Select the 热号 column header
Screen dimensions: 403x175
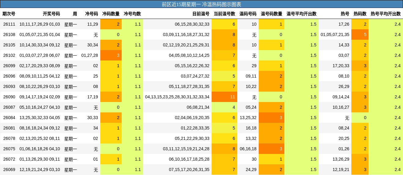345,14
